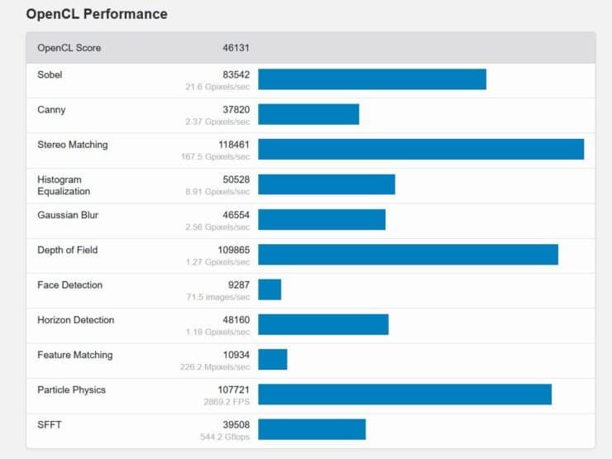
Task: Click the Horizon Detection label
Action: [x=76, y=320]
